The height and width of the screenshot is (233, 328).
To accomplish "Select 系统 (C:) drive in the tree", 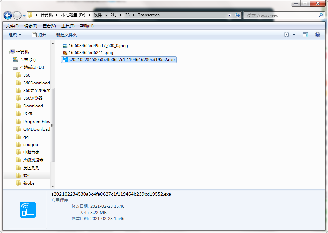I will pyautogui.click(x=28, y=59).
